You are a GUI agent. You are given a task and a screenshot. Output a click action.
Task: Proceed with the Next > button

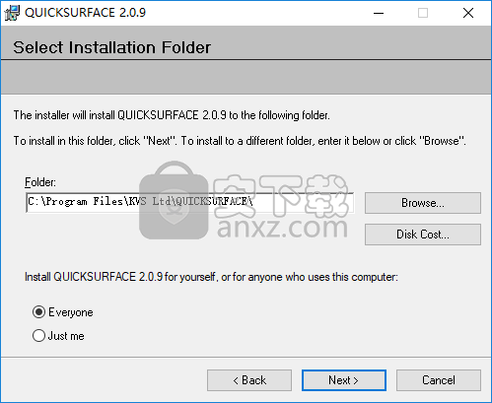[x=344, y=380]
